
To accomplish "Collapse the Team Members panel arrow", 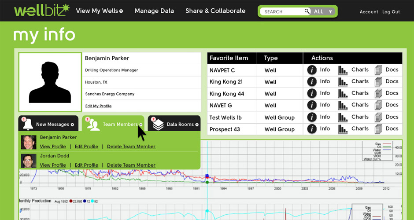I will tap(141, 125).
